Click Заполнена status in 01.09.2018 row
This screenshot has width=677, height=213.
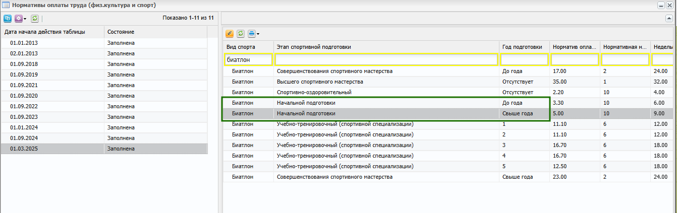121,64
